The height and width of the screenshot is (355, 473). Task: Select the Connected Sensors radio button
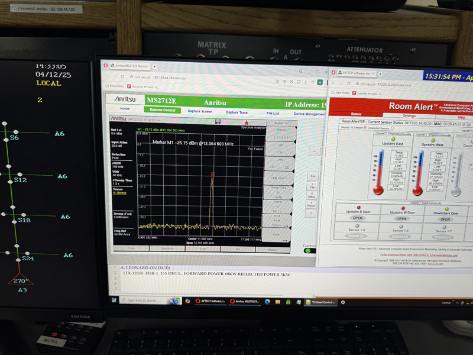(392, 128)
